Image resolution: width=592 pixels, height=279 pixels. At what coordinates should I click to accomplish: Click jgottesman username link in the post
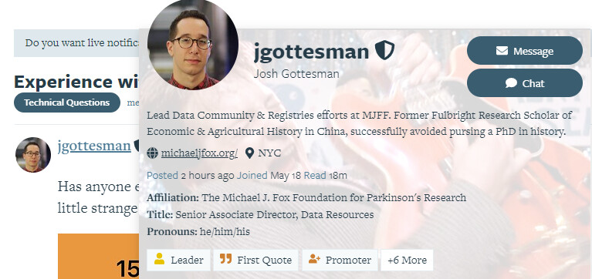click(x=94, y=146)
